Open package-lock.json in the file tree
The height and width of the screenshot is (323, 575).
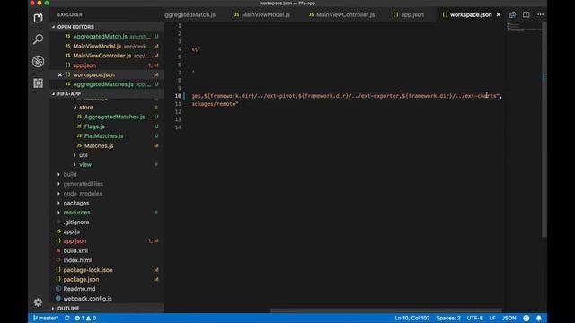pos(88,269)
